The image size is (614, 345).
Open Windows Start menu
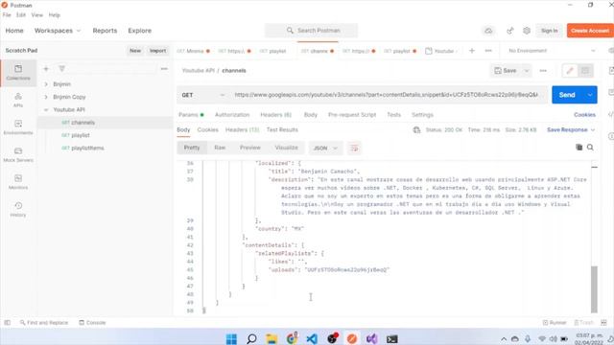pyautogui.click(x=231, y=338)
